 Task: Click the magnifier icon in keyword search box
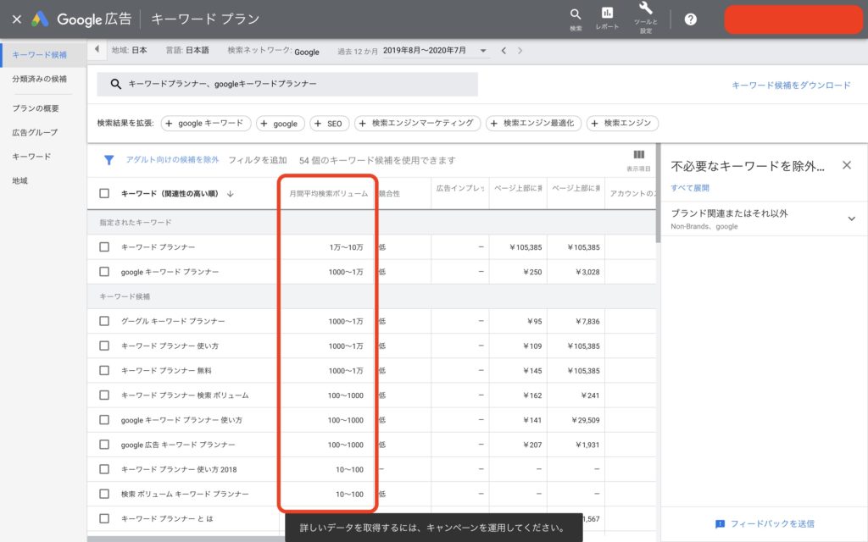pyautogui.click(x=115, y=84)
